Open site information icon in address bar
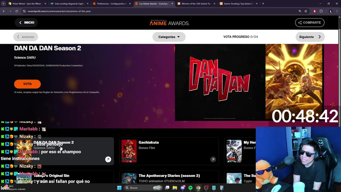 pyautogui.click(x=24, y=11)
